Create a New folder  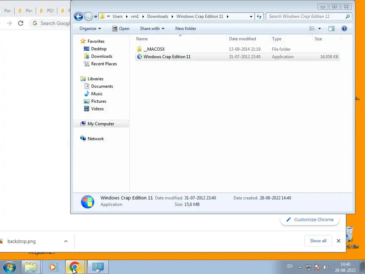pos(185,29)
